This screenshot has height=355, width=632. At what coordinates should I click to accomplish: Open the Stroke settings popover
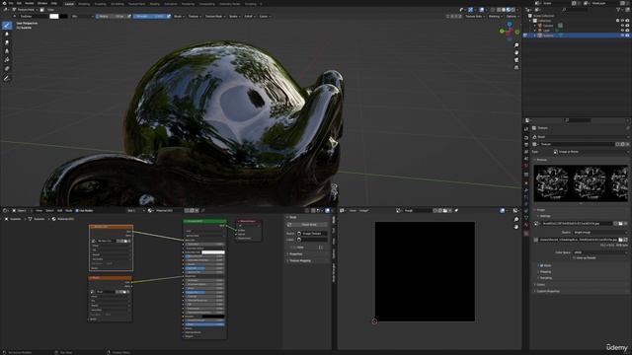234,17
